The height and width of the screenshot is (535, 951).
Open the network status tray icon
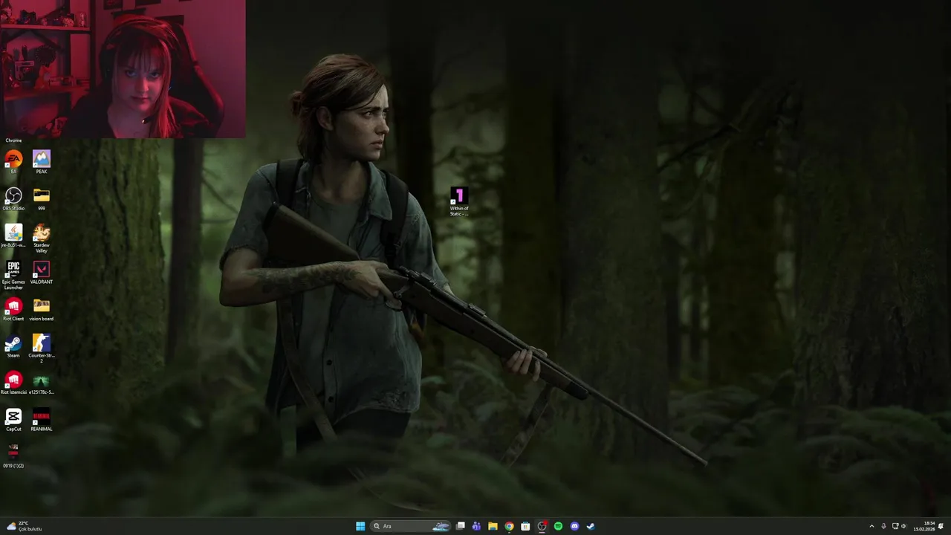(x=895, y=526)
